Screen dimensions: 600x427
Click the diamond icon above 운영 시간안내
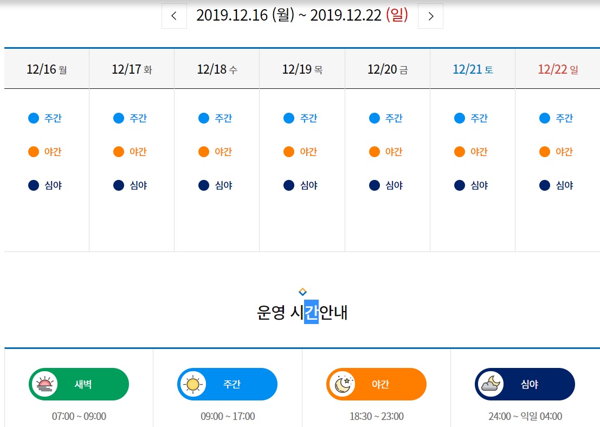coord(302,292)
